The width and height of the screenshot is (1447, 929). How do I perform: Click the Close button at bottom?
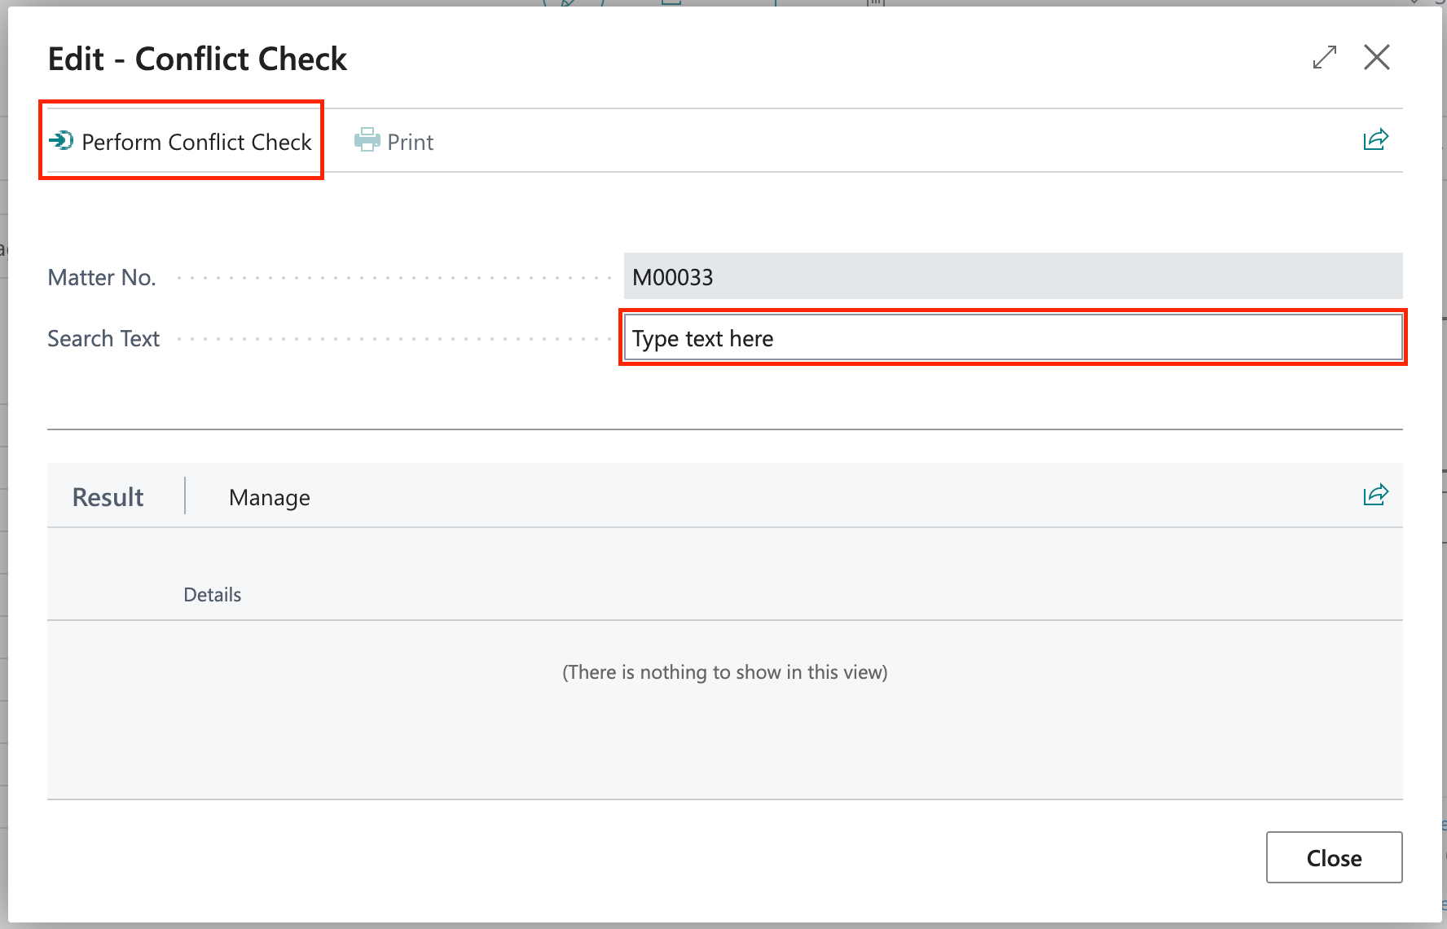(x=1334, y=857)
